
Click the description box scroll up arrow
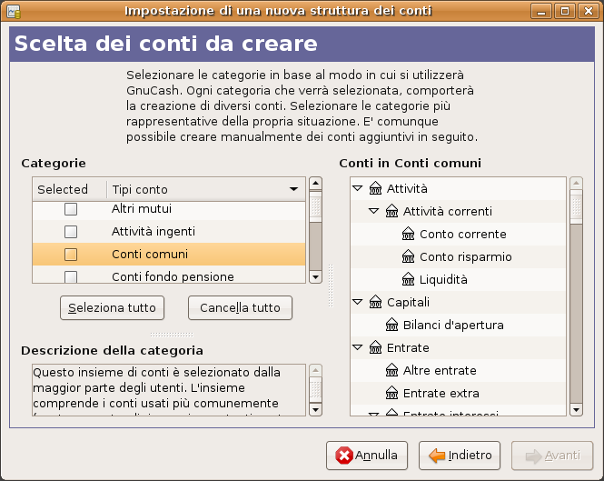[x=315, y=370]
